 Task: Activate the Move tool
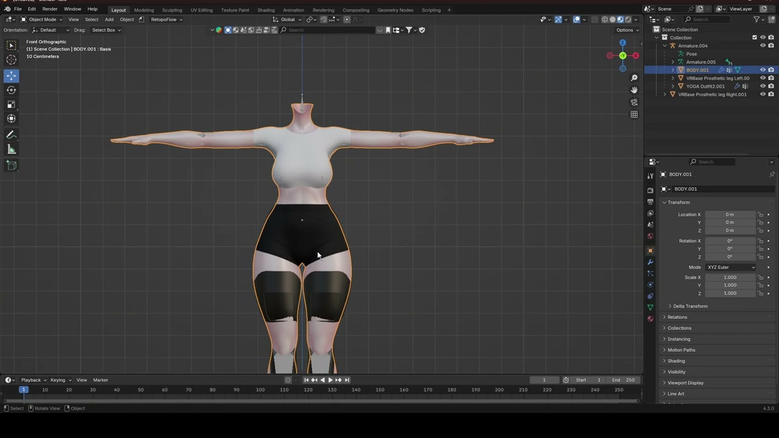click(x=12, y=76)
